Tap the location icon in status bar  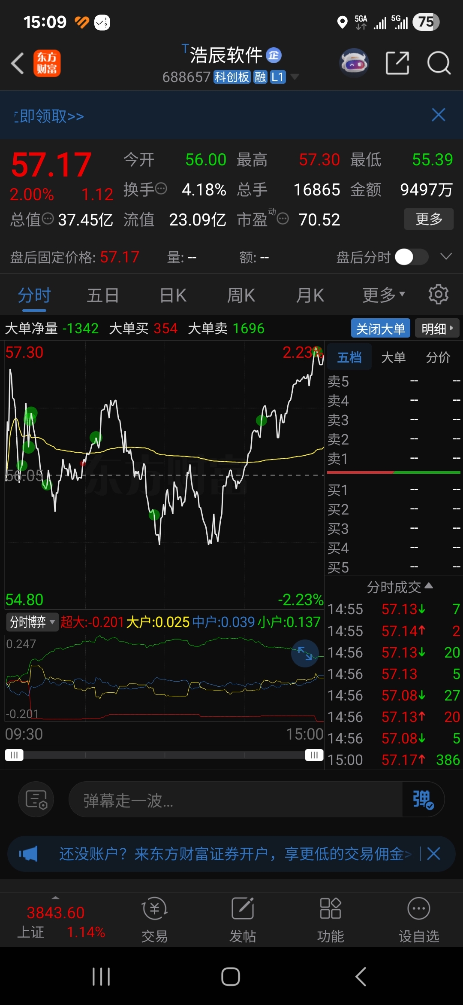tap(342, 22)
